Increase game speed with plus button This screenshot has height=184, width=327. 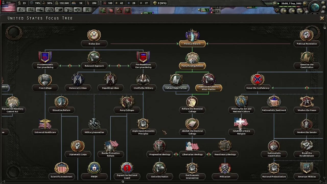(305, 4)
